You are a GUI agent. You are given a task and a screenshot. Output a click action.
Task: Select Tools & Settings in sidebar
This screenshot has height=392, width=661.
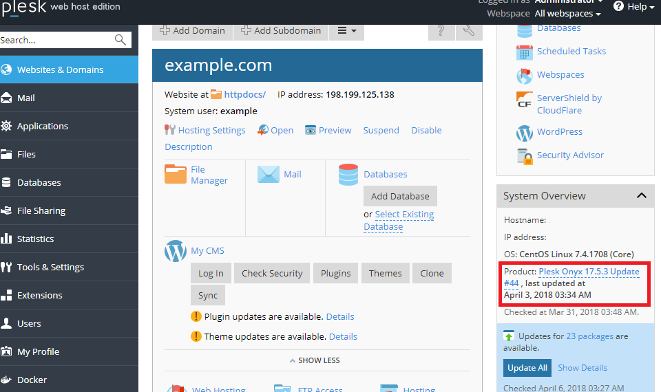50,267
